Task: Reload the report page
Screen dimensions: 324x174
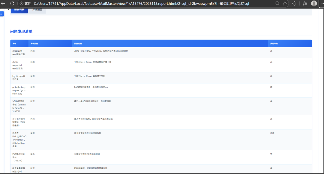Action: point(12,4)
